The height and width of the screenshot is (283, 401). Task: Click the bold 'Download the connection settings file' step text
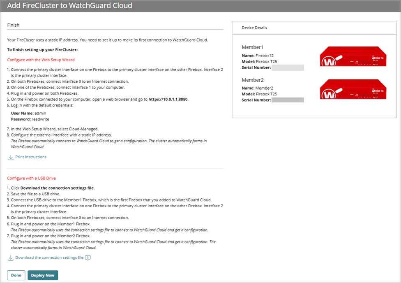(57, 188)
